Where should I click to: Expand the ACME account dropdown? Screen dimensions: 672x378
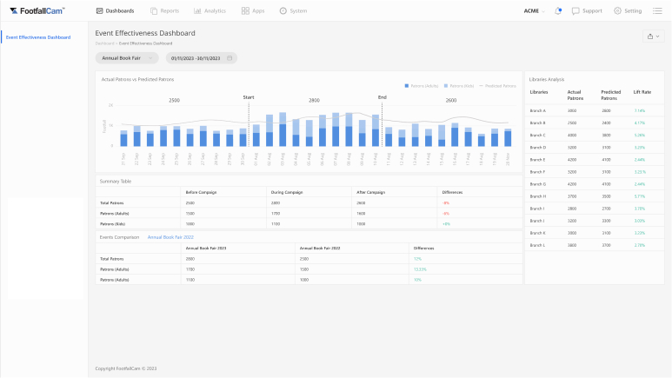point(535,10)
